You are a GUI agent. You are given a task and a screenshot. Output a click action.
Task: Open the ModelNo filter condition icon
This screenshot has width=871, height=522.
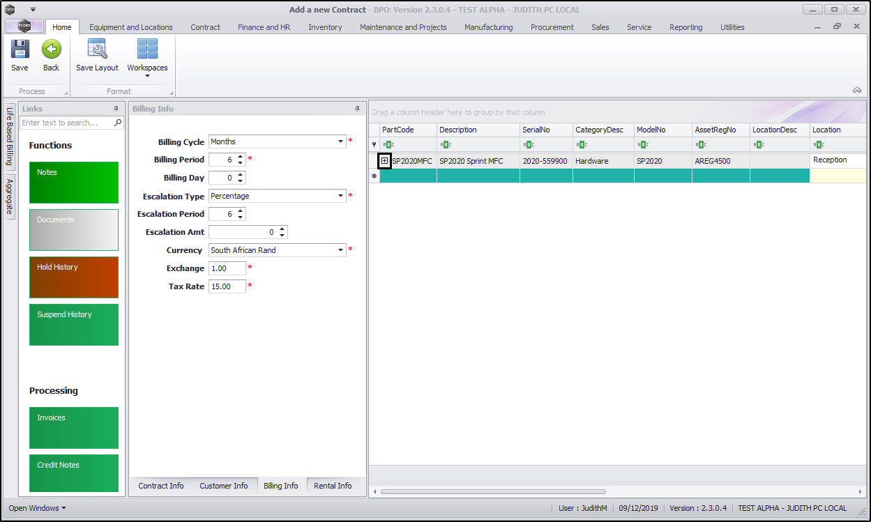coord(643,145)
